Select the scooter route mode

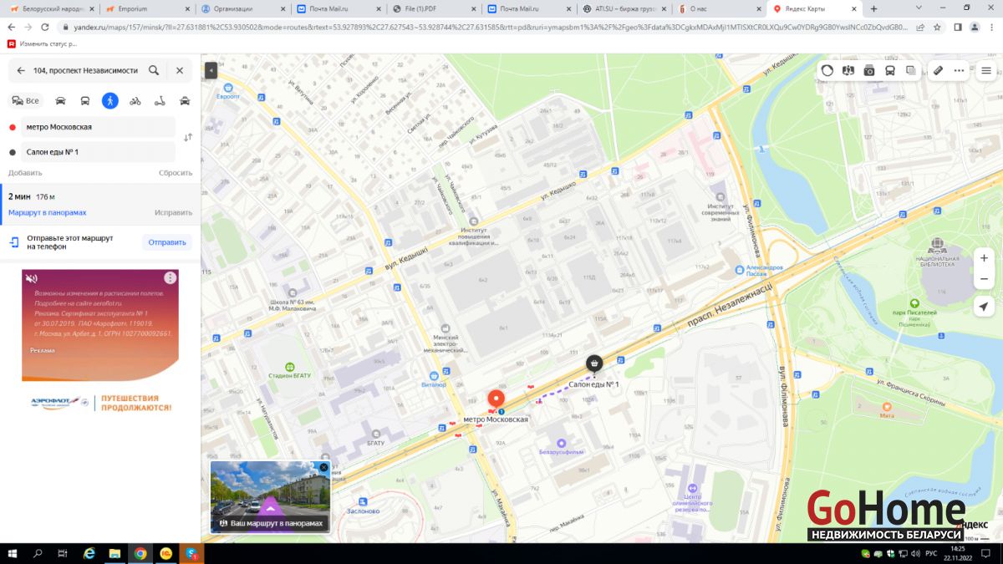click(x=160, y=101)
